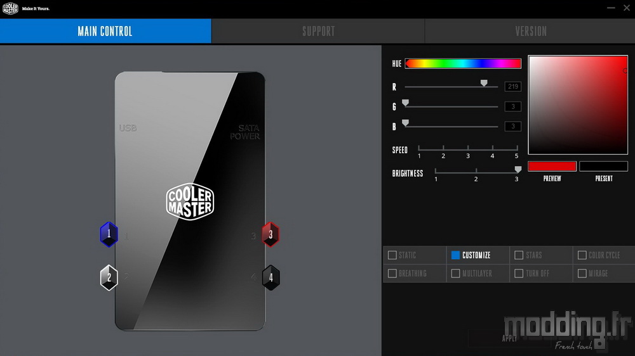The height and width of the screenshot is (356, 635).
Task: Select white port 2 hexagon icon
Action: 109,277
